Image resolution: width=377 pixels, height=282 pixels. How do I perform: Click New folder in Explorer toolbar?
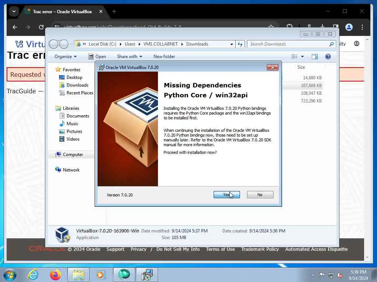pyautogui.click(x=164, y=57)
